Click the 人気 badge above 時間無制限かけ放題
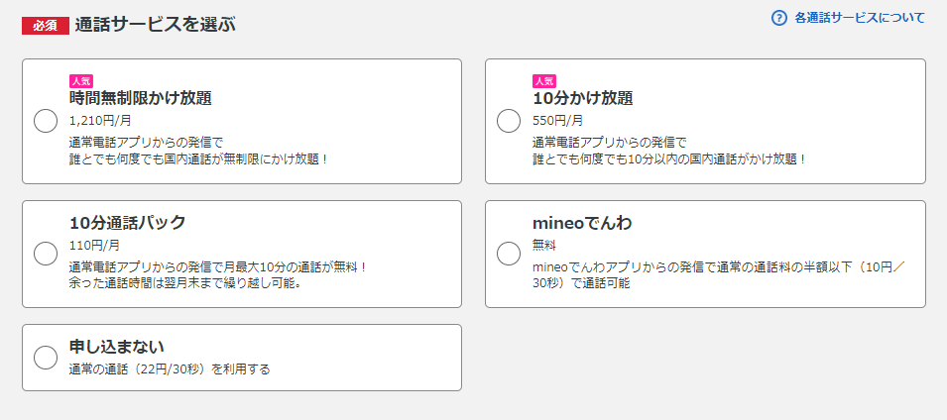947x420 pixels. pyautogui.click(x=81, y=81)
